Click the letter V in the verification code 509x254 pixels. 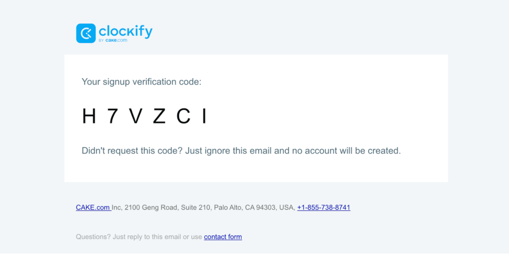click(x=136, y=116)
